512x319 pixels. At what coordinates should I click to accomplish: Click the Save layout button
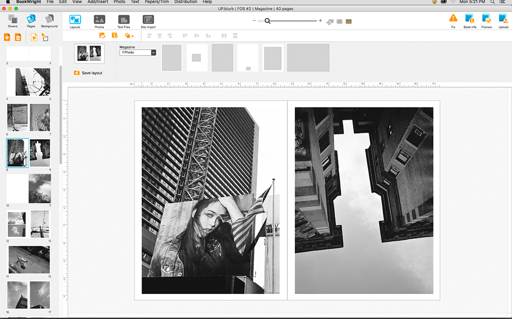click(88, 72)
